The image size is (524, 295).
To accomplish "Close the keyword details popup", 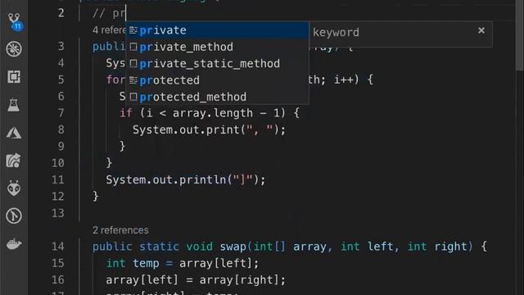I will (x=481, y=30).
